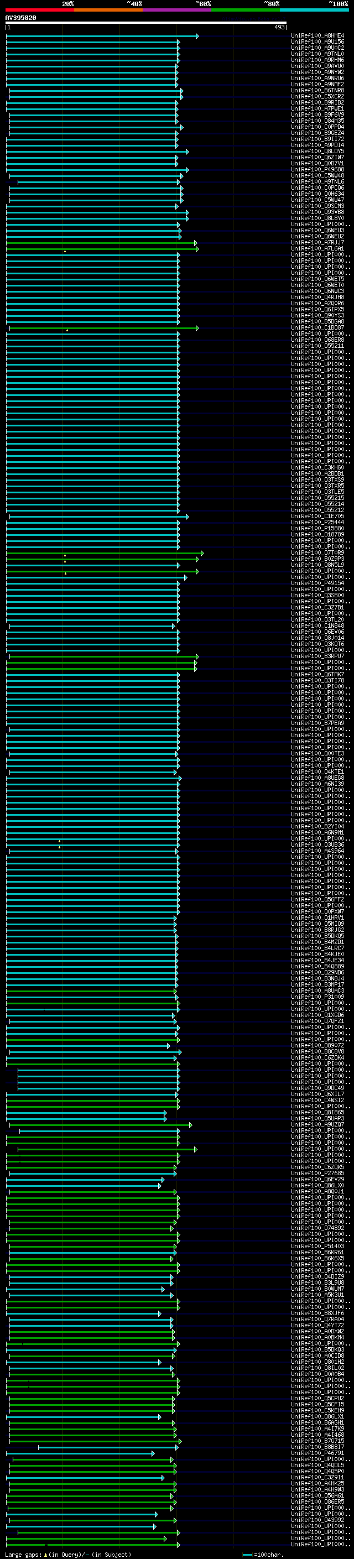Open hit UniRef100_P25444
This screenshot has width=354, height=1559.
[x=317, y=522]
